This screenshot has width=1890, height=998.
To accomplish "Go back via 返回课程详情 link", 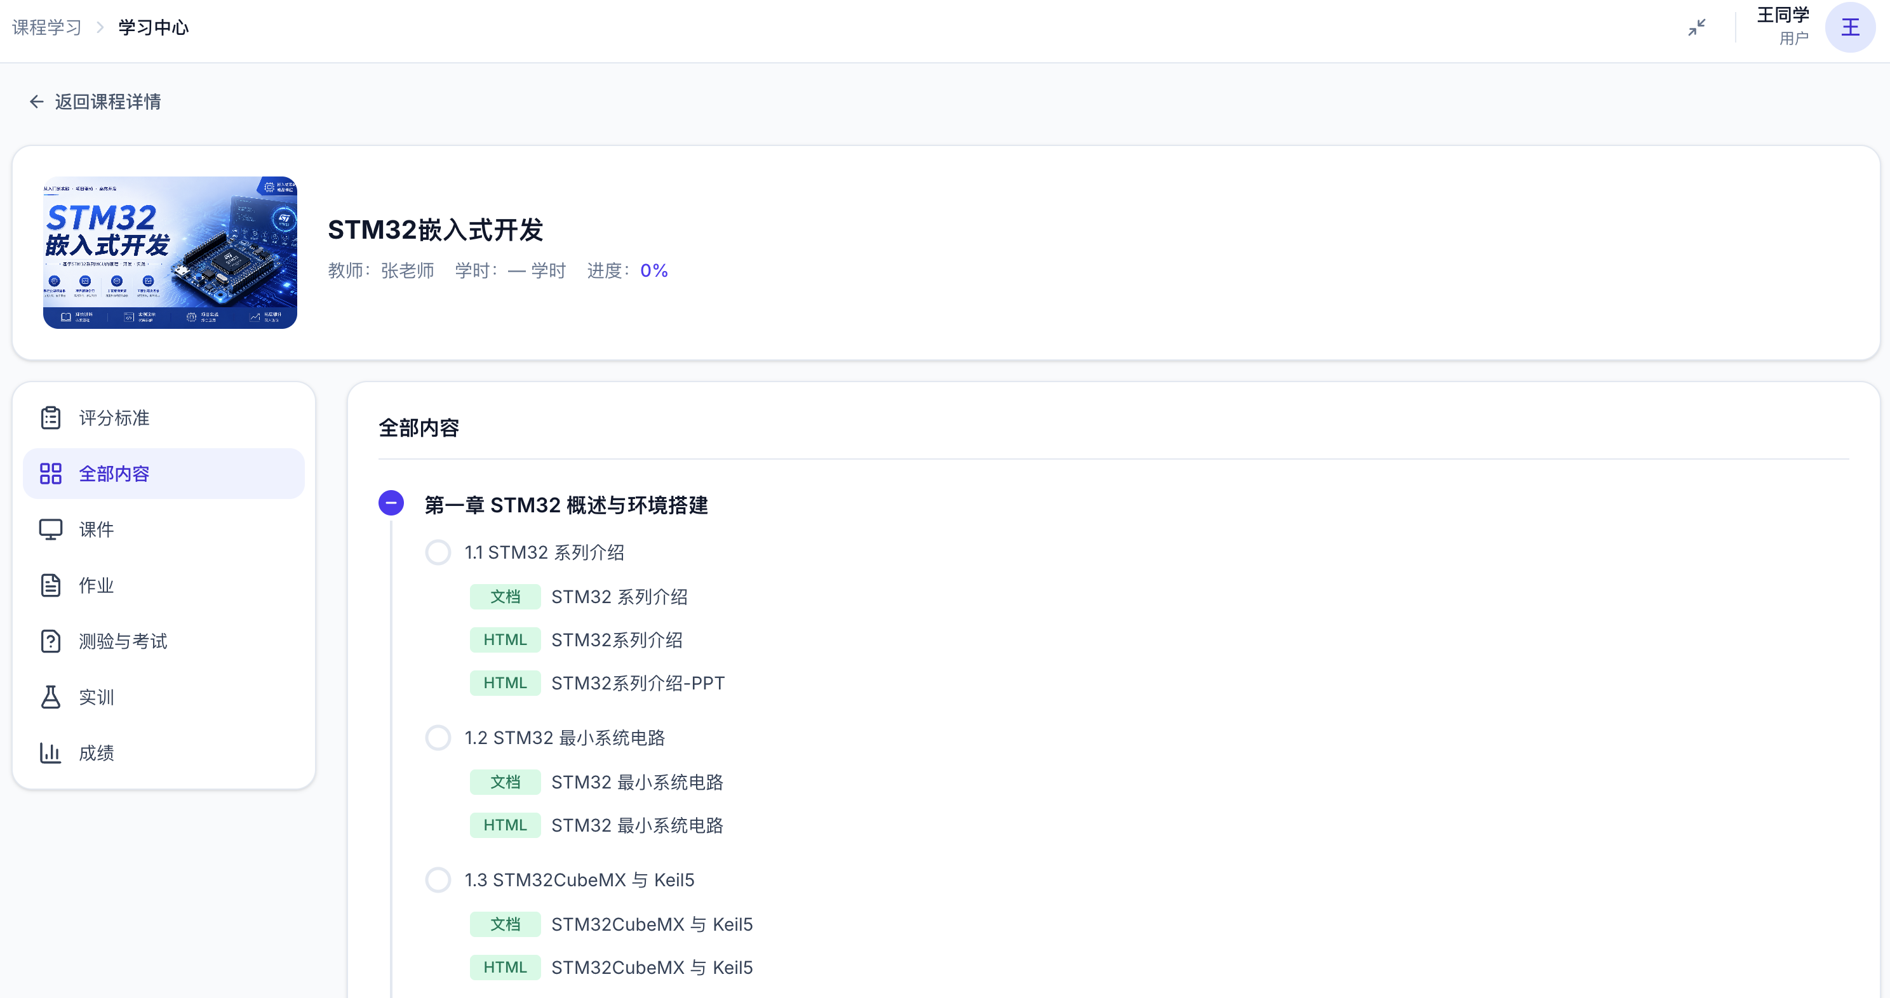I will [x=95, y=102].
